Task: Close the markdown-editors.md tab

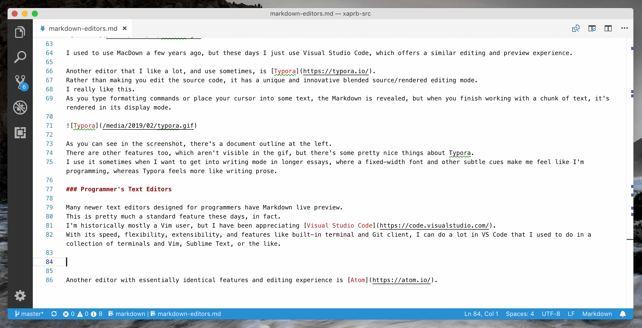Action: [x=124, y=28]
